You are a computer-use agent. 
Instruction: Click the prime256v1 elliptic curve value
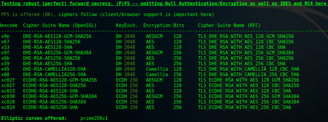tap(94, 118)
